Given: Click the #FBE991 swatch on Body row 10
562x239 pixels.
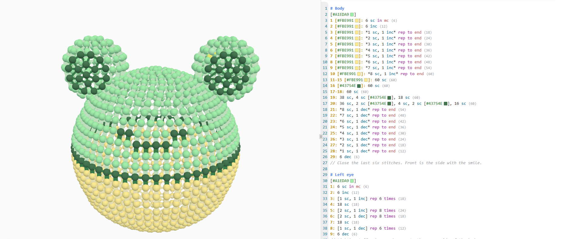Looking at the screenshot, I should point(359,74).
